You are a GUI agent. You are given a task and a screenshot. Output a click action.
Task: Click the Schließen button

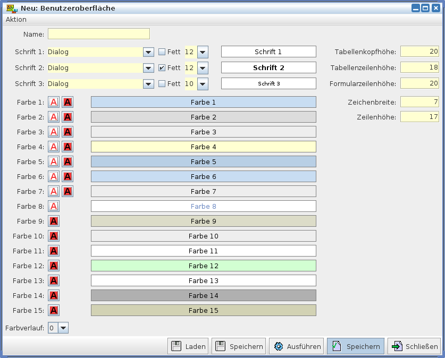415,346
